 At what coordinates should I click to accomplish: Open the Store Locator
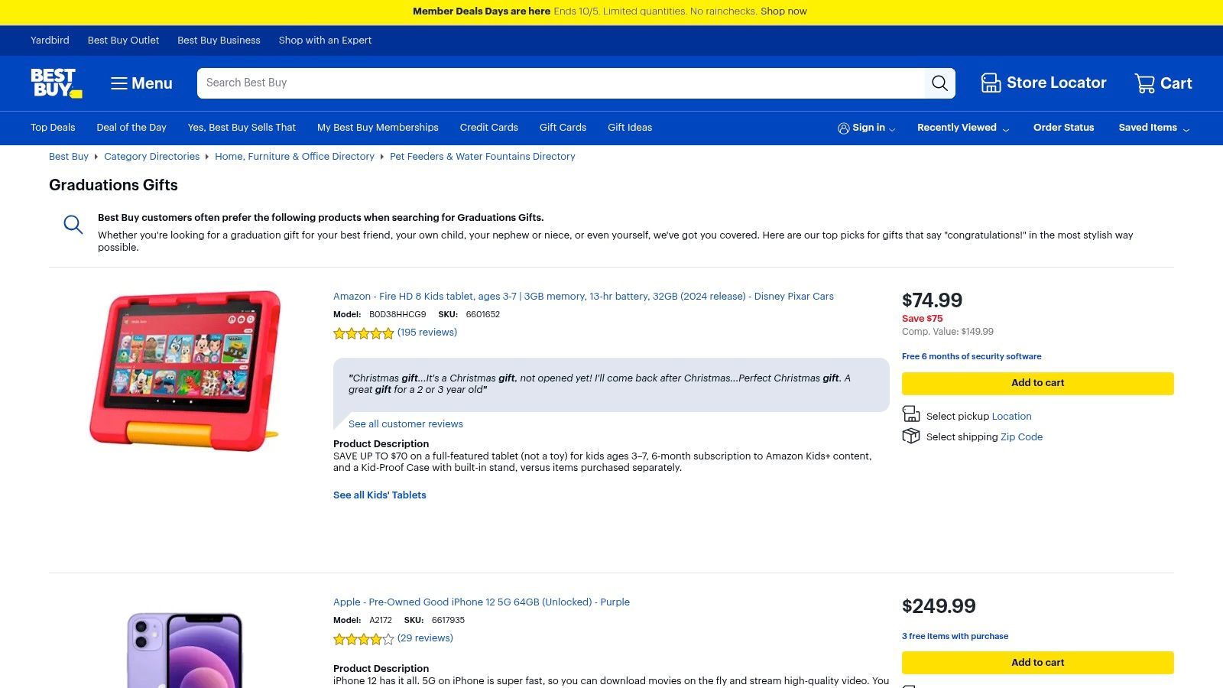[x=1043, y=83]
